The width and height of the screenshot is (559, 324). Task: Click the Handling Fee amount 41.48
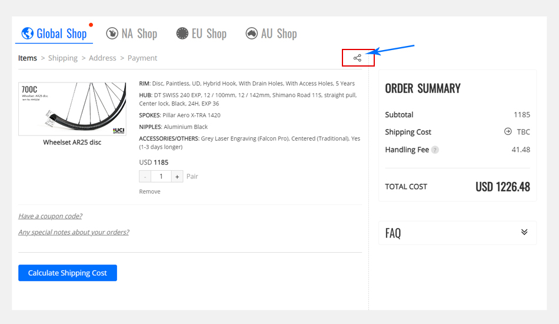tap(521, 150)
